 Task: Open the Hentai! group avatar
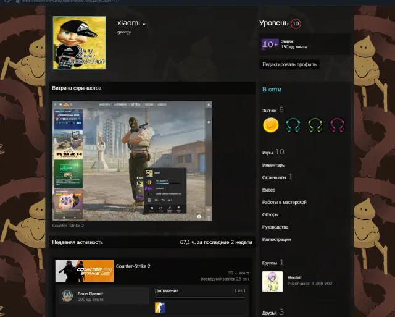[272, 281]
